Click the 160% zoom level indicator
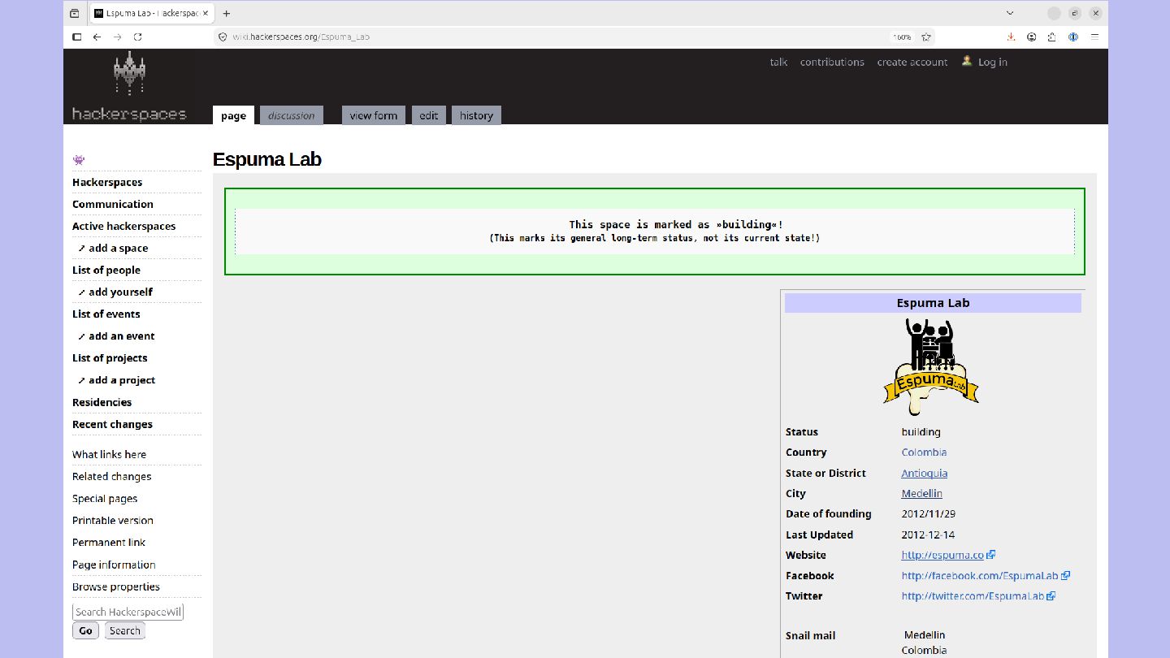The height and width of the screenshot is (658, 1170). pos(902,37)
